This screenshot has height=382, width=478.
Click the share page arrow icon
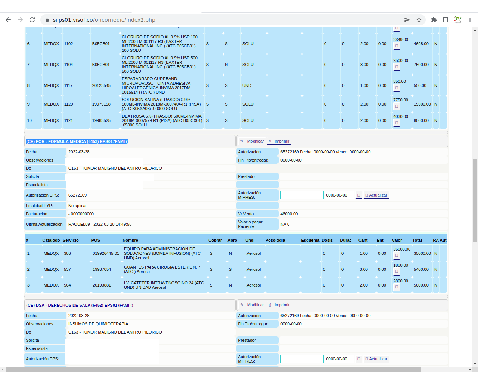(407, 20)
